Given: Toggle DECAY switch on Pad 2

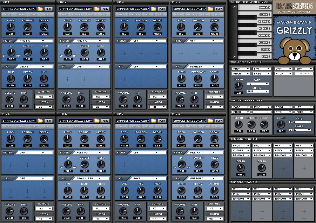Looking at the screenshot, I should [x=78, y=14].
